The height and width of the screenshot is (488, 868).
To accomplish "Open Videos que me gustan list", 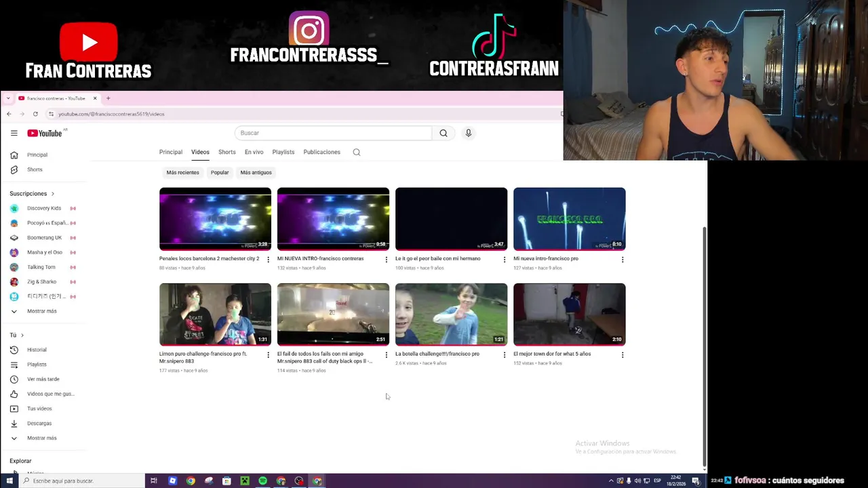I will tap(43, 394).
